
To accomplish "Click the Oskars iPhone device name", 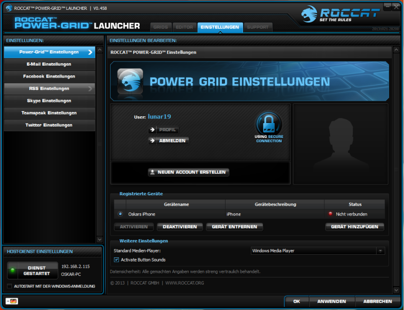I will (142, 214).
